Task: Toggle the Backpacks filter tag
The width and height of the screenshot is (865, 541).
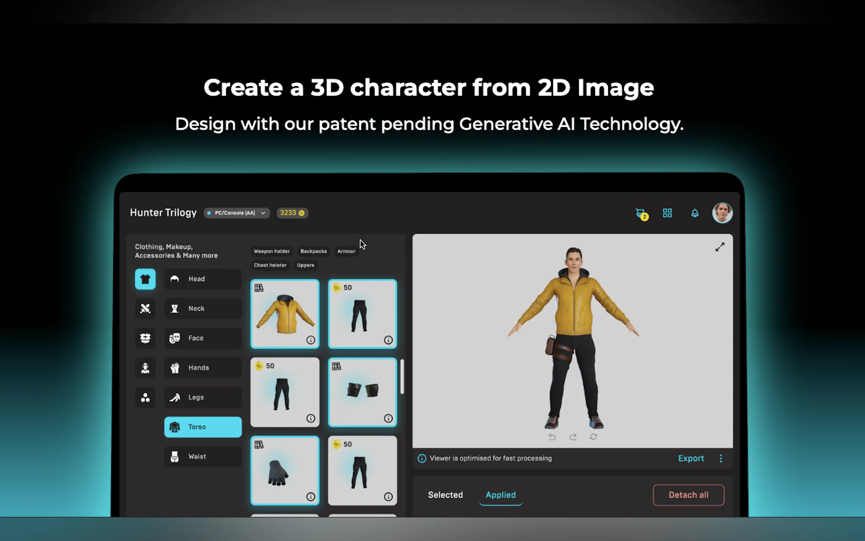Action: coord(313,251)
